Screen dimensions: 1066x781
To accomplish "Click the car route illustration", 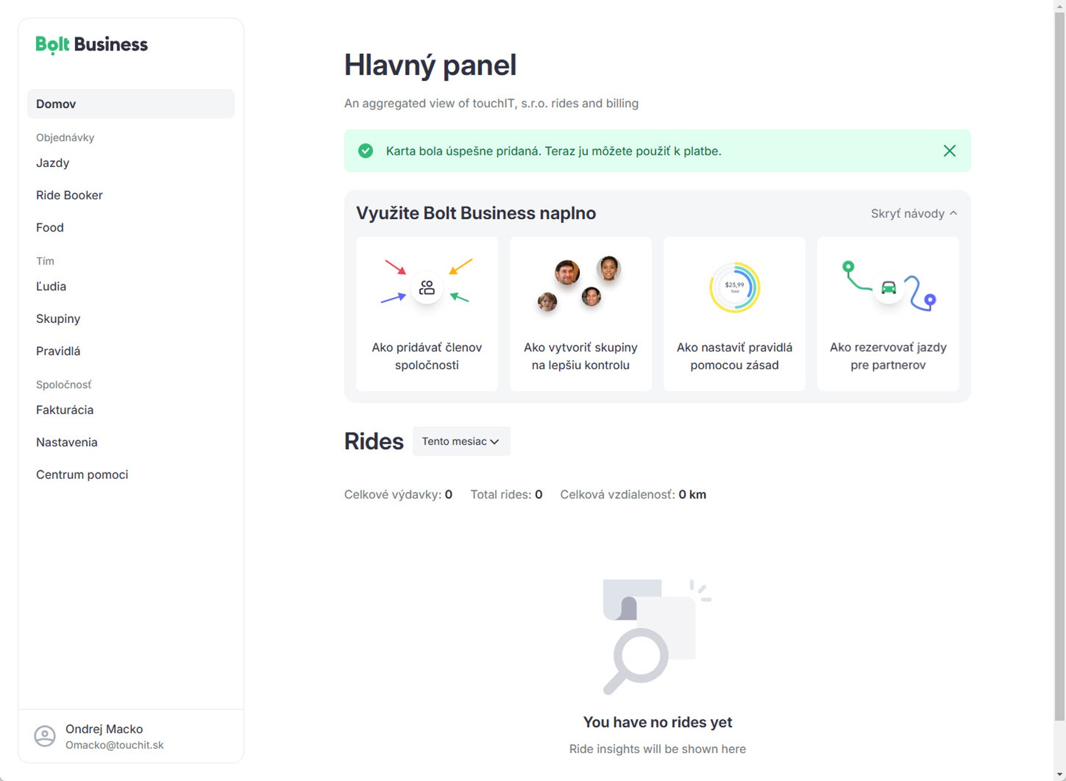I will click(x=888, y=286).
